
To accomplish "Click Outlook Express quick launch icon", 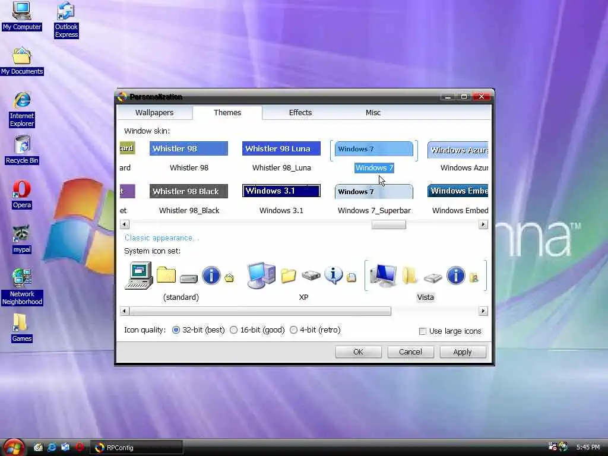I will point(65,448).
